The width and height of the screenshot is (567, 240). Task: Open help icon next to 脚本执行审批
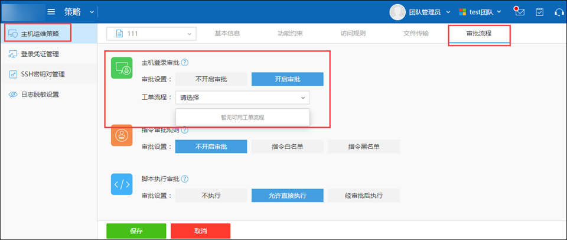(185, 179)
